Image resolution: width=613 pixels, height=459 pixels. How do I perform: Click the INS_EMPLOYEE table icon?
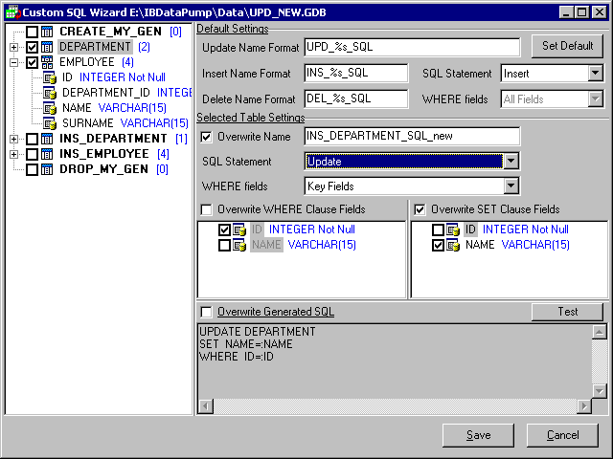coord(47,154)
